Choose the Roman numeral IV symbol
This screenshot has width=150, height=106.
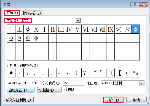[x=69, y=29]
